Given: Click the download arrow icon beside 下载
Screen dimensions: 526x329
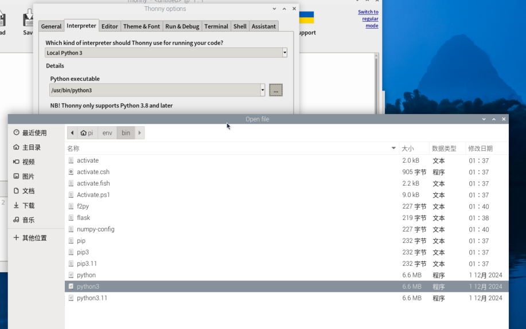Looking at the screenshot, I should (16, 205).
